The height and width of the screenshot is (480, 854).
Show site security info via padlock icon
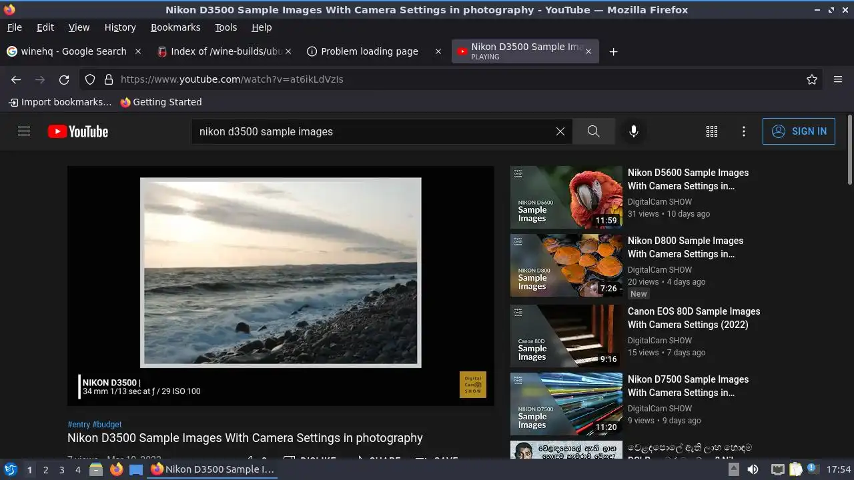[x=109, y=79]
